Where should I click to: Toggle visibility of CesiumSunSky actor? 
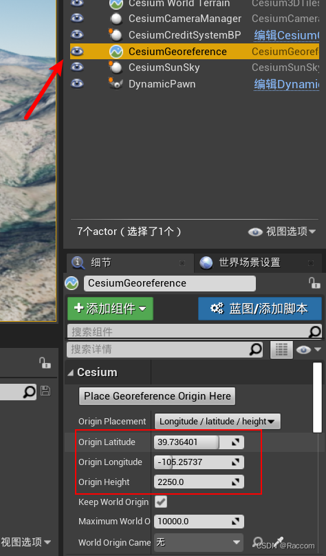tap(77, 68)
